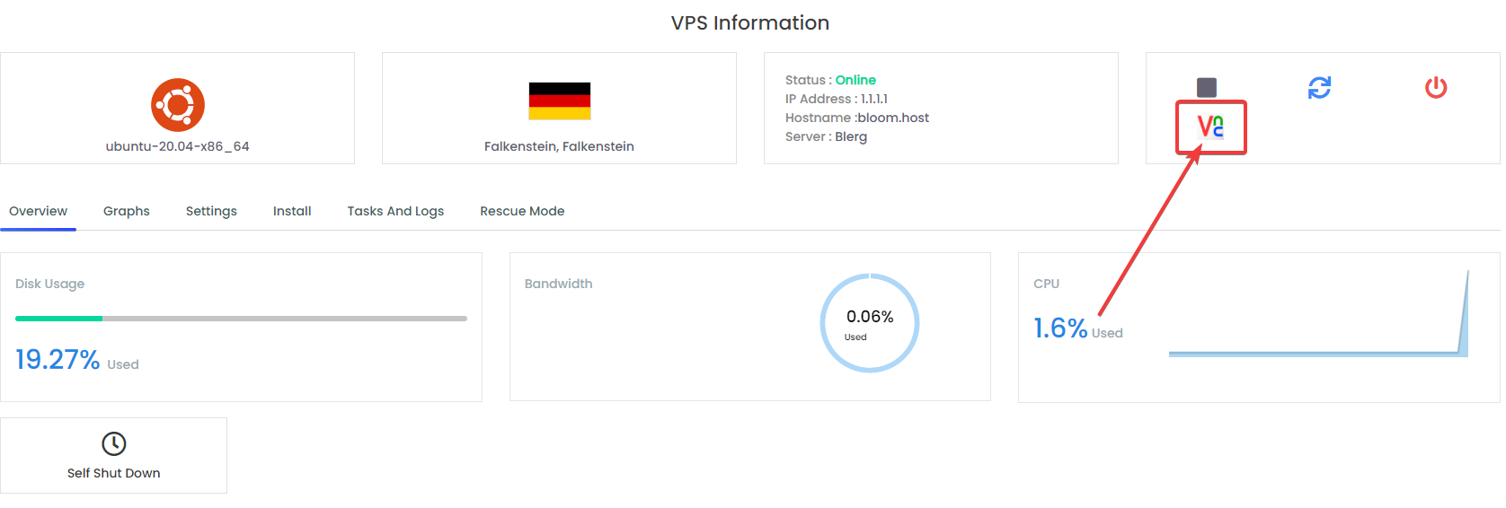Launch the VNC console icon
Screen dimensions: 1506x508
[x=1211, y=127]
